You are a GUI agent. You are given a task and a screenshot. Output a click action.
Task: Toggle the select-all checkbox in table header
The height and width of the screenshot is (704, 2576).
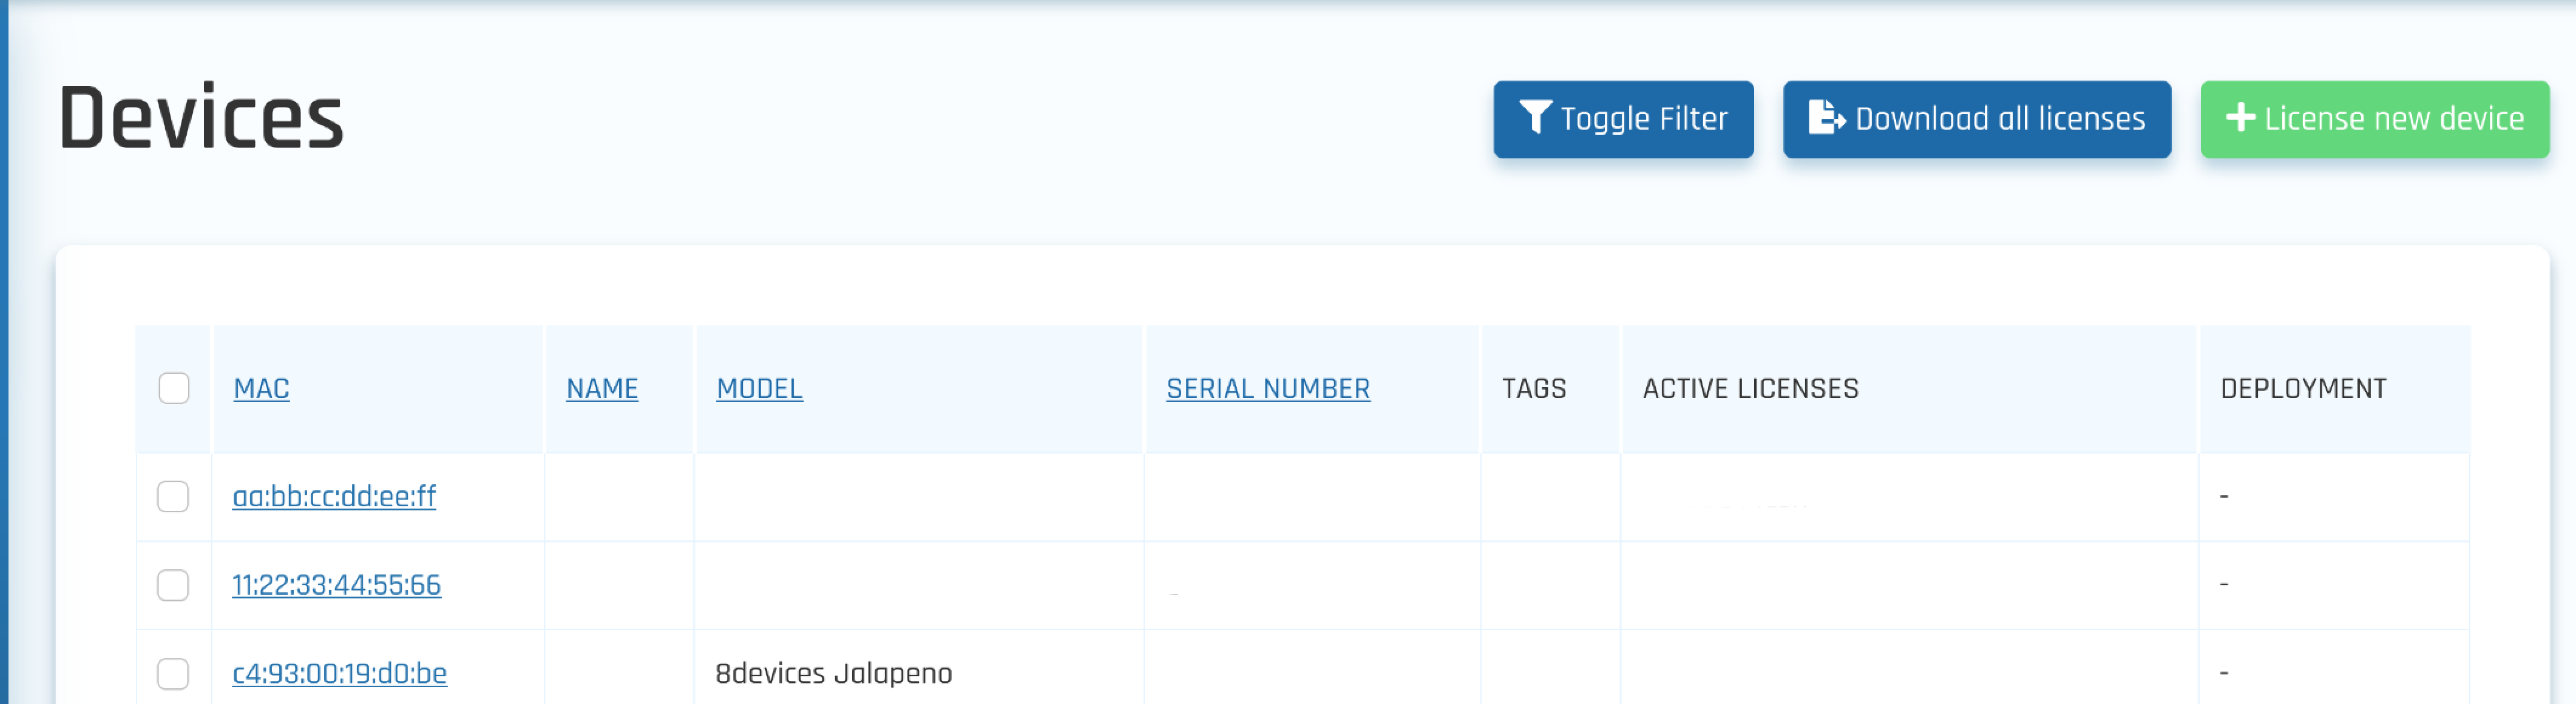pos(174,388)
